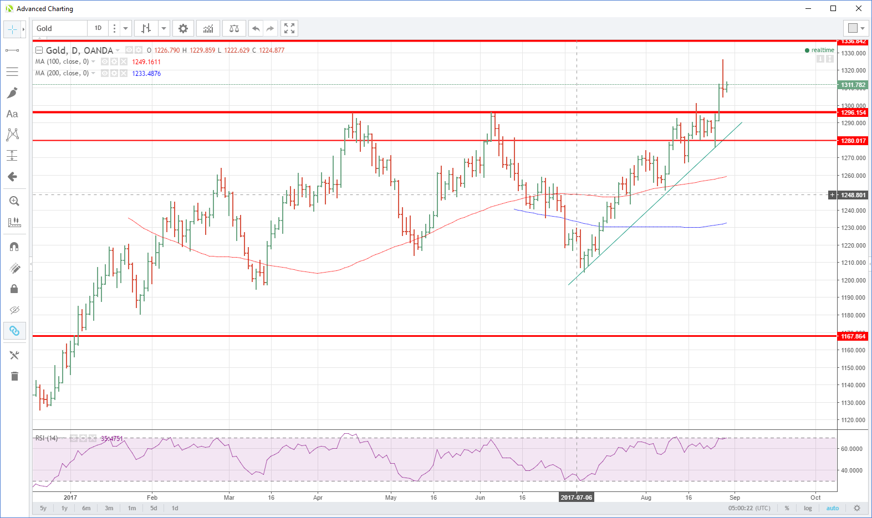Toggle hide all drawing tools eye
This screenshot has height=518, width=872.
point(14,310)
